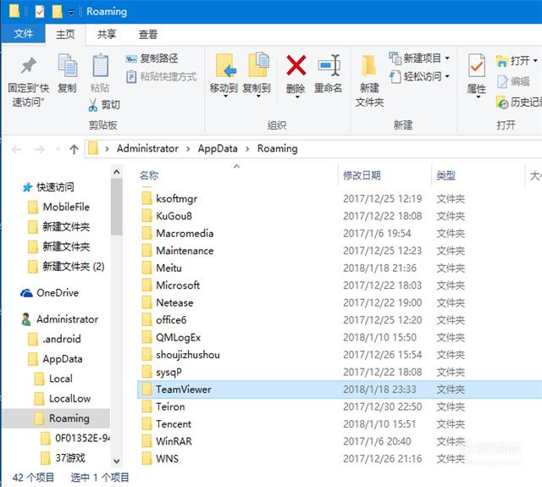Select the ksoftmgr folder
The image size is (542, 487).
169,199
